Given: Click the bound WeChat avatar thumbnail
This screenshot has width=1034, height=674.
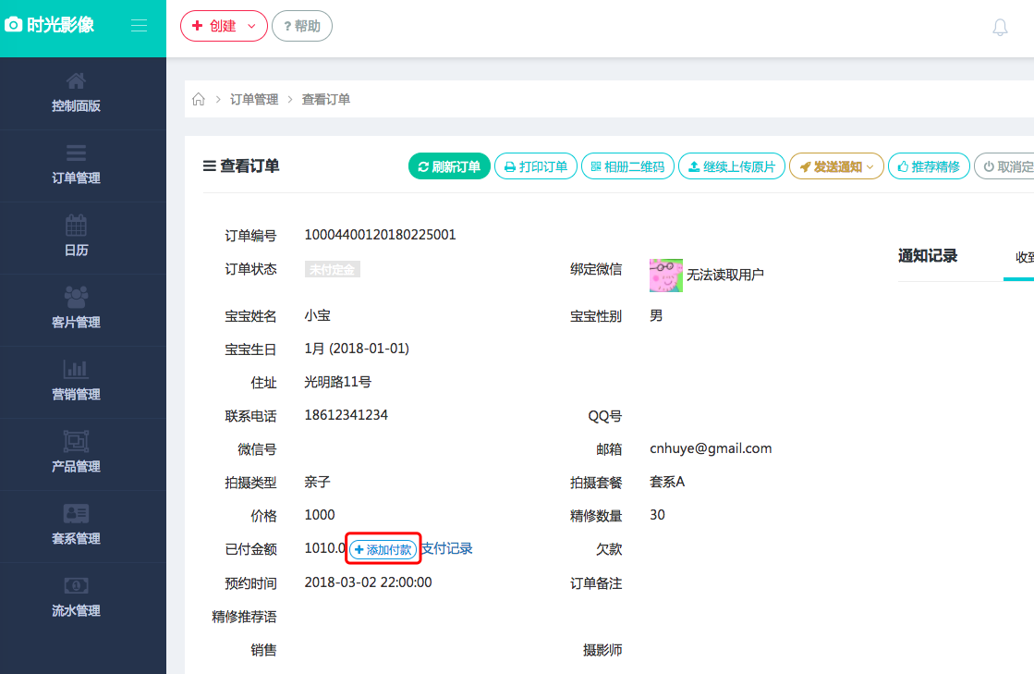Looking at the screenshot, I should (666, 275).
